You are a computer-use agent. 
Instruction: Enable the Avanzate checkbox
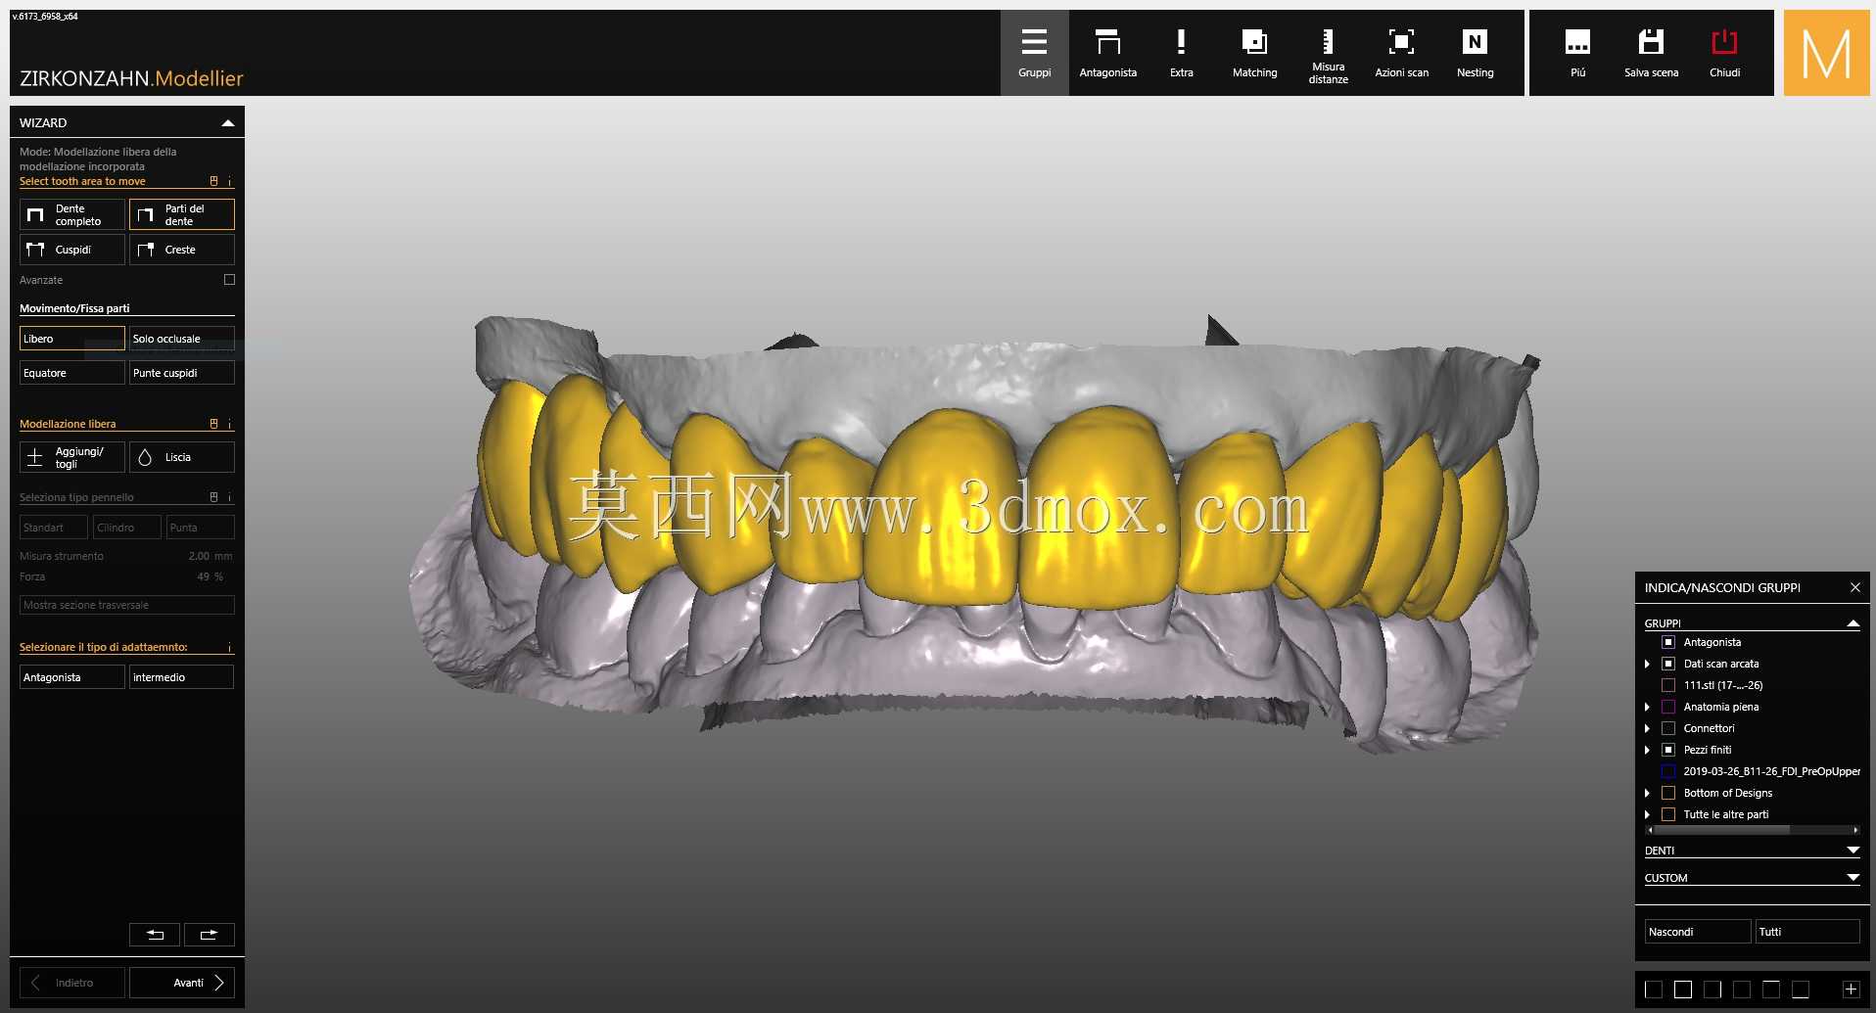point(229,280)
